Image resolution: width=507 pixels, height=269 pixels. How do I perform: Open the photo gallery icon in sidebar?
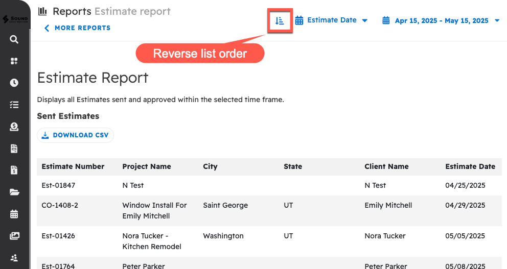14,236
